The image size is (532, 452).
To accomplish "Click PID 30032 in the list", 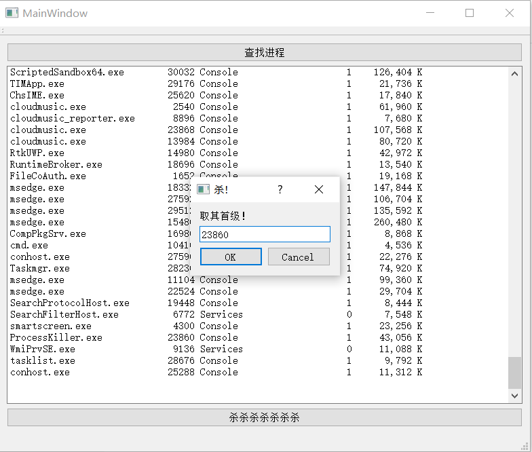I will click(180, 72).
